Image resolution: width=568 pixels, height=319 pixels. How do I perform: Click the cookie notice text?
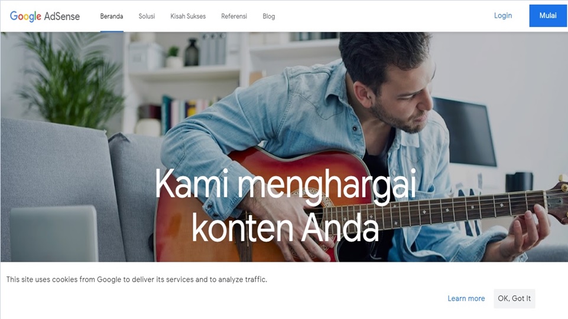click(x=137, y=279)
